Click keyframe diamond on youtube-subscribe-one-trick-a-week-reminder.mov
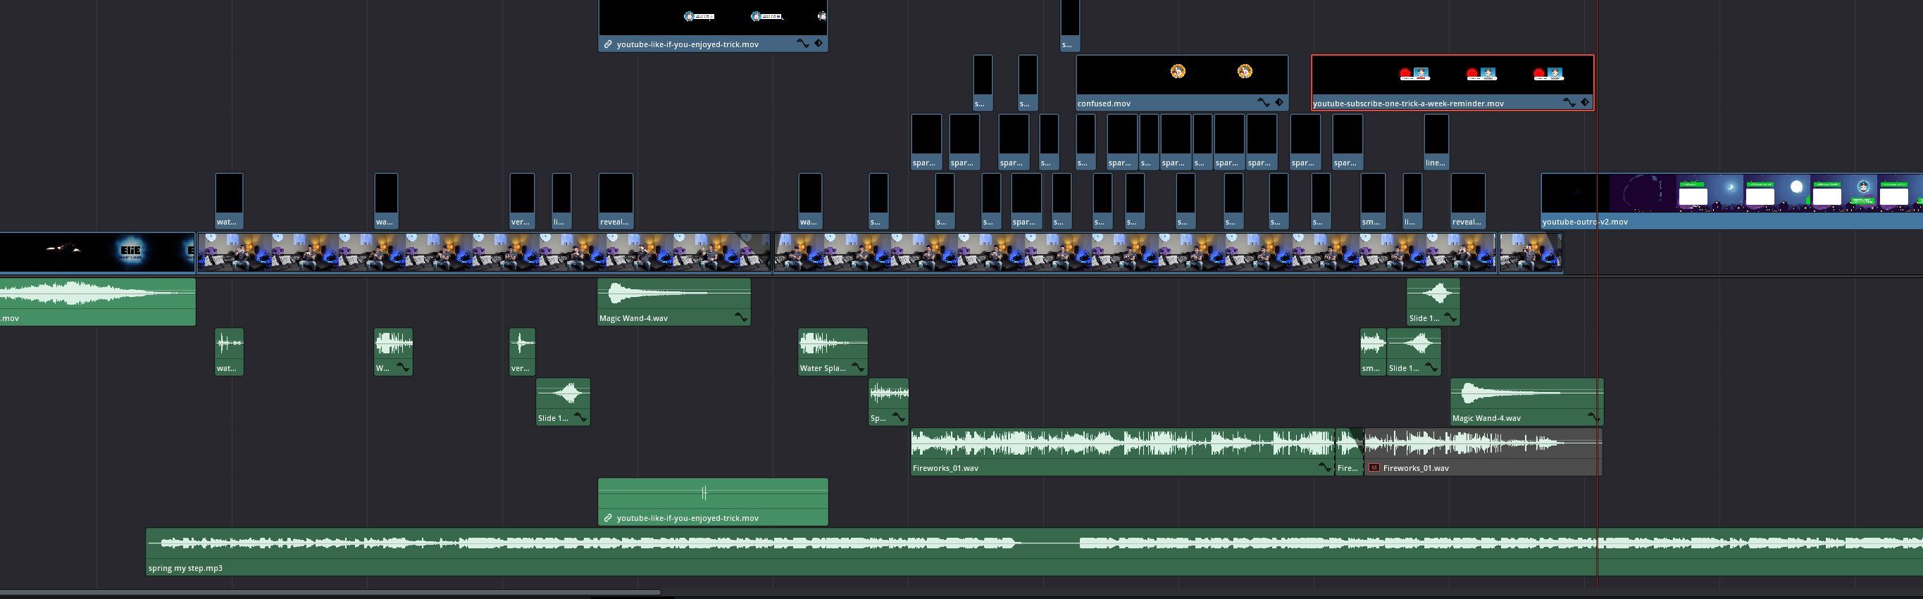The height and width of the screenshot is (599, 1923). pyautogui.click(x=1585, y=102)
